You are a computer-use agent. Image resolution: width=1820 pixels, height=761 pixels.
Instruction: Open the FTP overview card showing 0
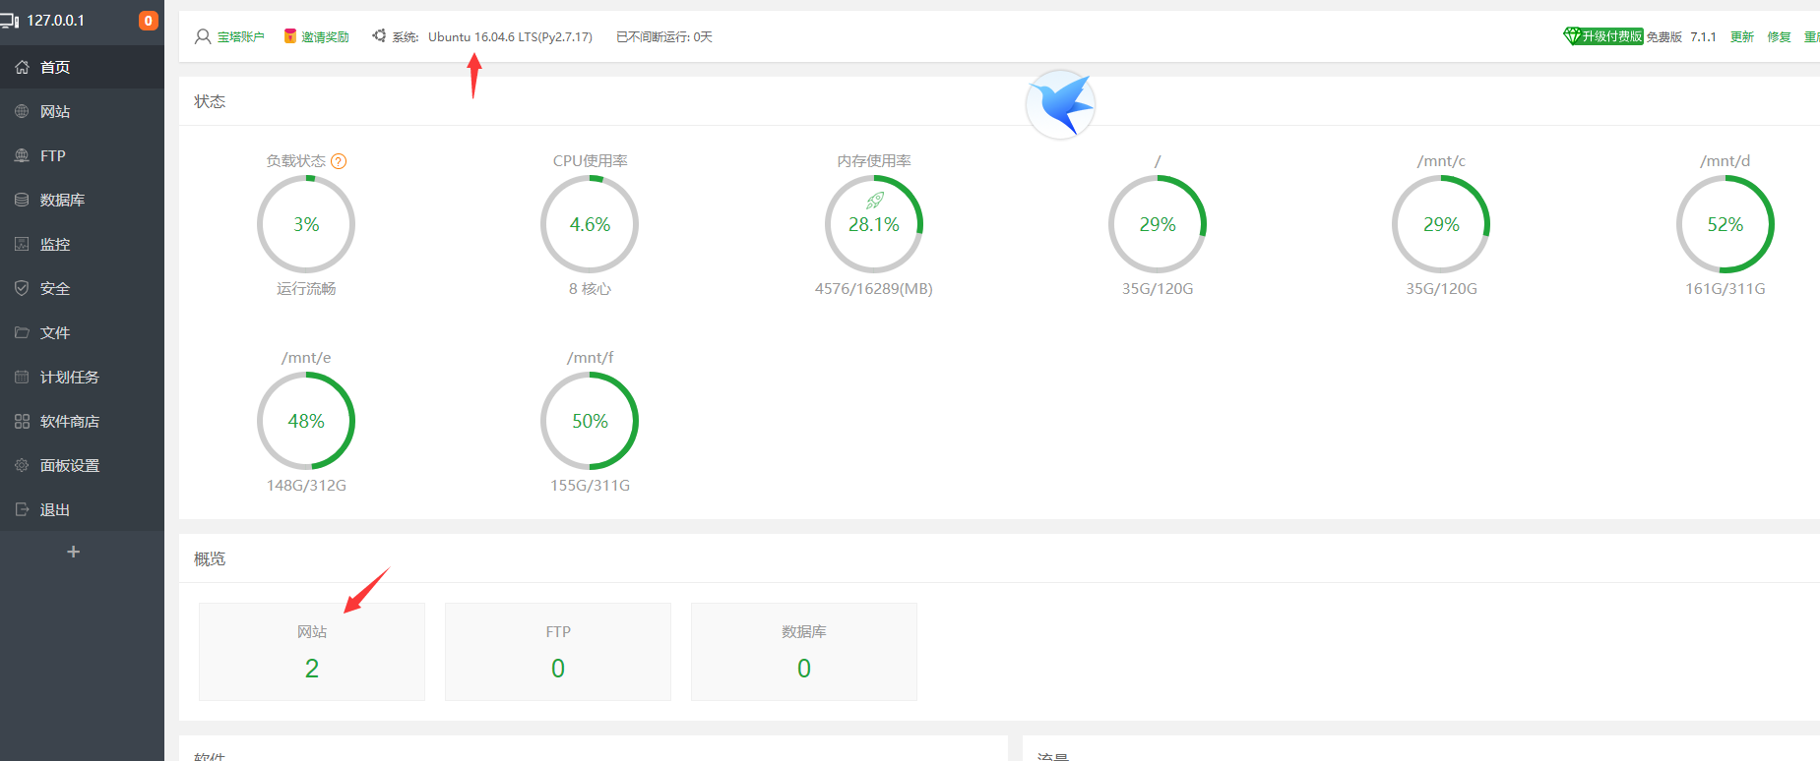click(x=558, y=652)
